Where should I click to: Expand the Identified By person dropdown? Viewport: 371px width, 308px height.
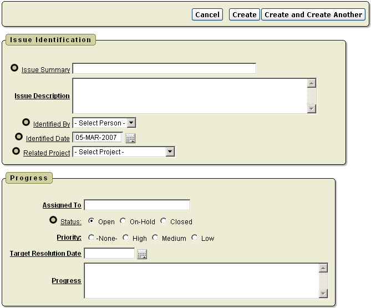[104, 123]
